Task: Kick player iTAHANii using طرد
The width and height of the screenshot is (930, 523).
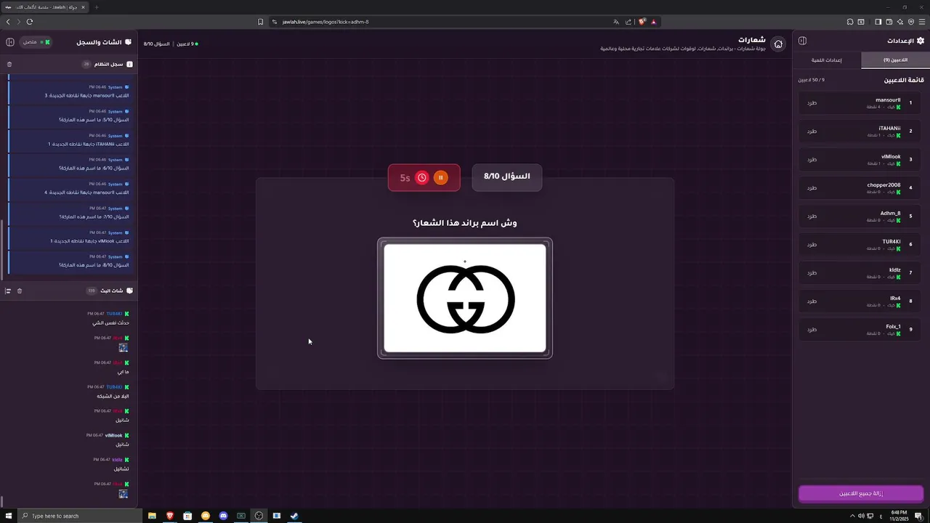Action: [x=812, y=131]
